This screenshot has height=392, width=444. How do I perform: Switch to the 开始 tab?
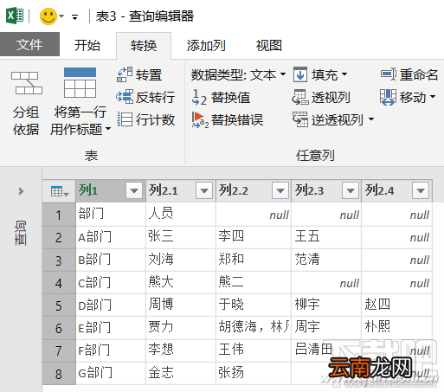tap(87, 45)
